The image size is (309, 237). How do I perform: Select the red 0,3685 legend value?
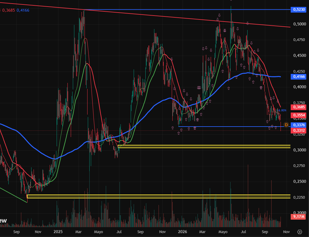8,10
